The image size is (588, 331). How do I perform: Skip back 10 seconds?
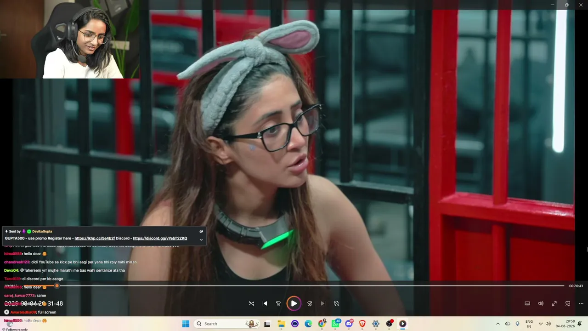278,303
